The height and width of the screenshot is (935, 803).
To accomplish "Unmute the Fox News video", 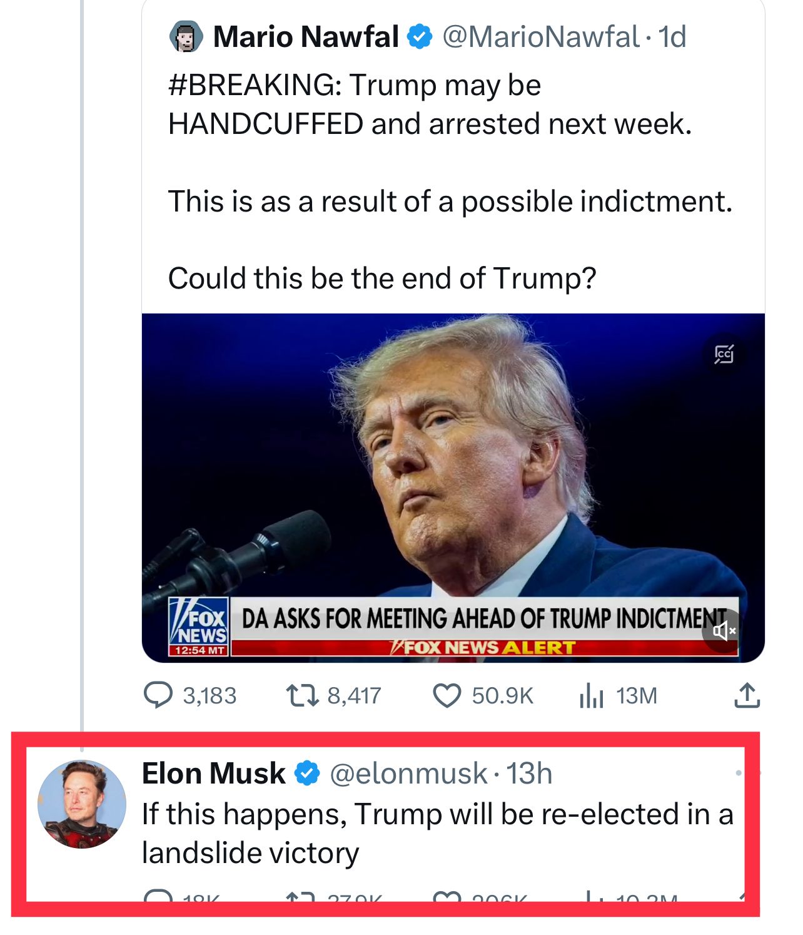I will click(723, 630).
